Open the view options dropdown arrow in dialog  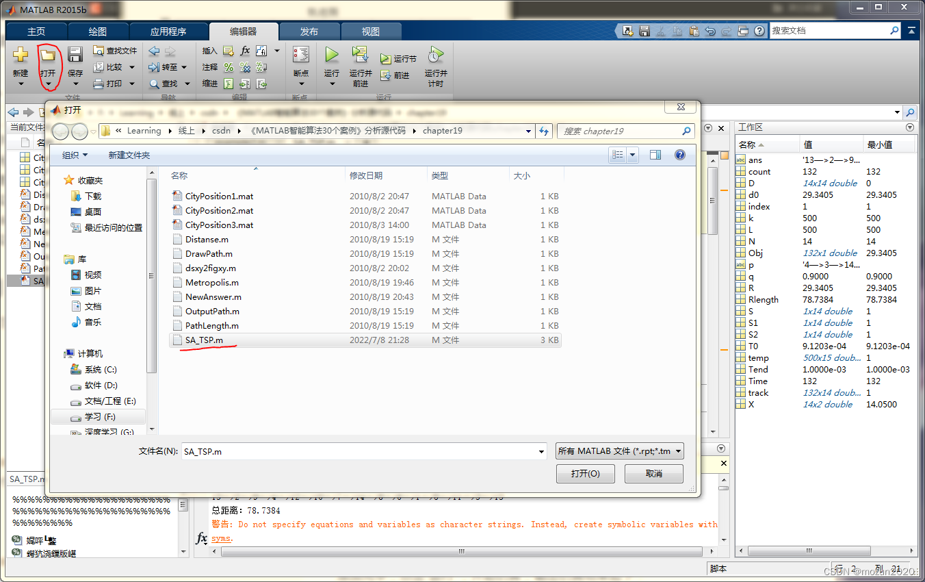[x=632, y=155]
